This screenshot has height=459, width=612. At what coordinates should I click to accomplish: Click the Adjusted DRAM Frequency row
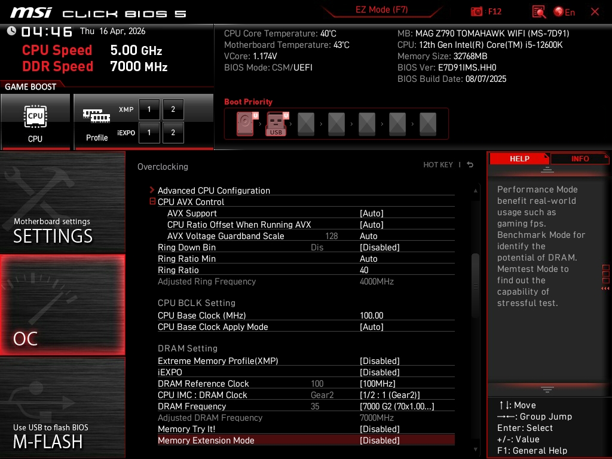[306, 418]
